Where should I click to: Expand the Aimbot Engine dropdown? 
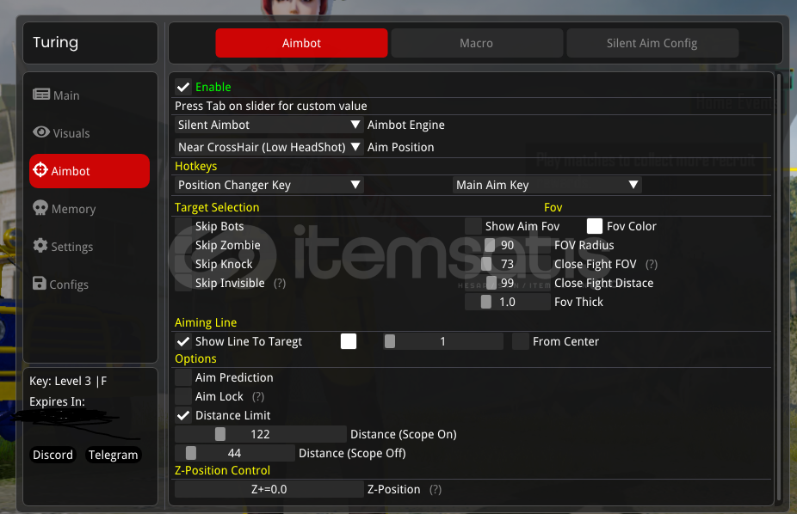[269, 125]
